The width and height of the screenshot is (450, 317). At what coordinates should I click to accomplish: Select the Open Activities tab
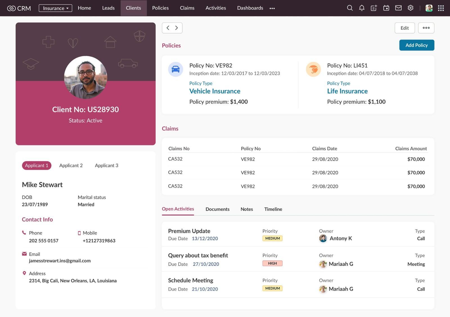pos(178,209)
